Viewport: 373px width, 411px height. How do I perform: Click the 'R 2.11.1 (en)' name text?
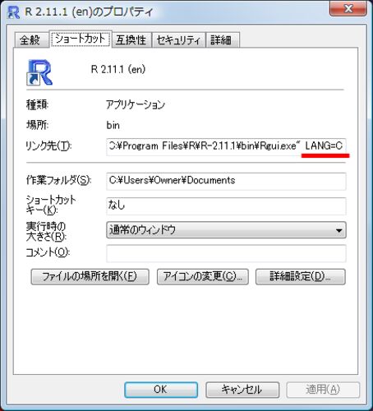coord(118,69)
